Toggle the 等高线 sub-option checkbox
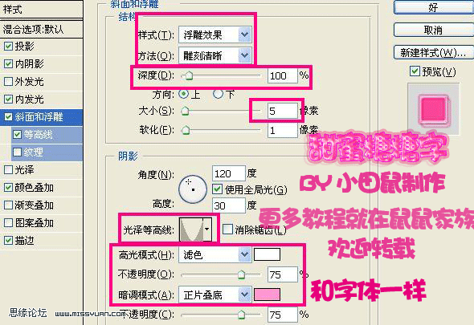The image size is (474, 325). pyautogui.click(x=17, y=134)
